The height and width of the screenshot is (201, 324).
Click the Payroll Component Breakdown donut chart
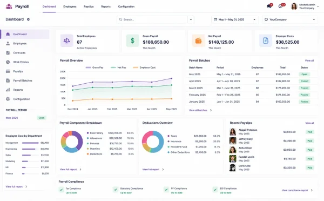72,142
